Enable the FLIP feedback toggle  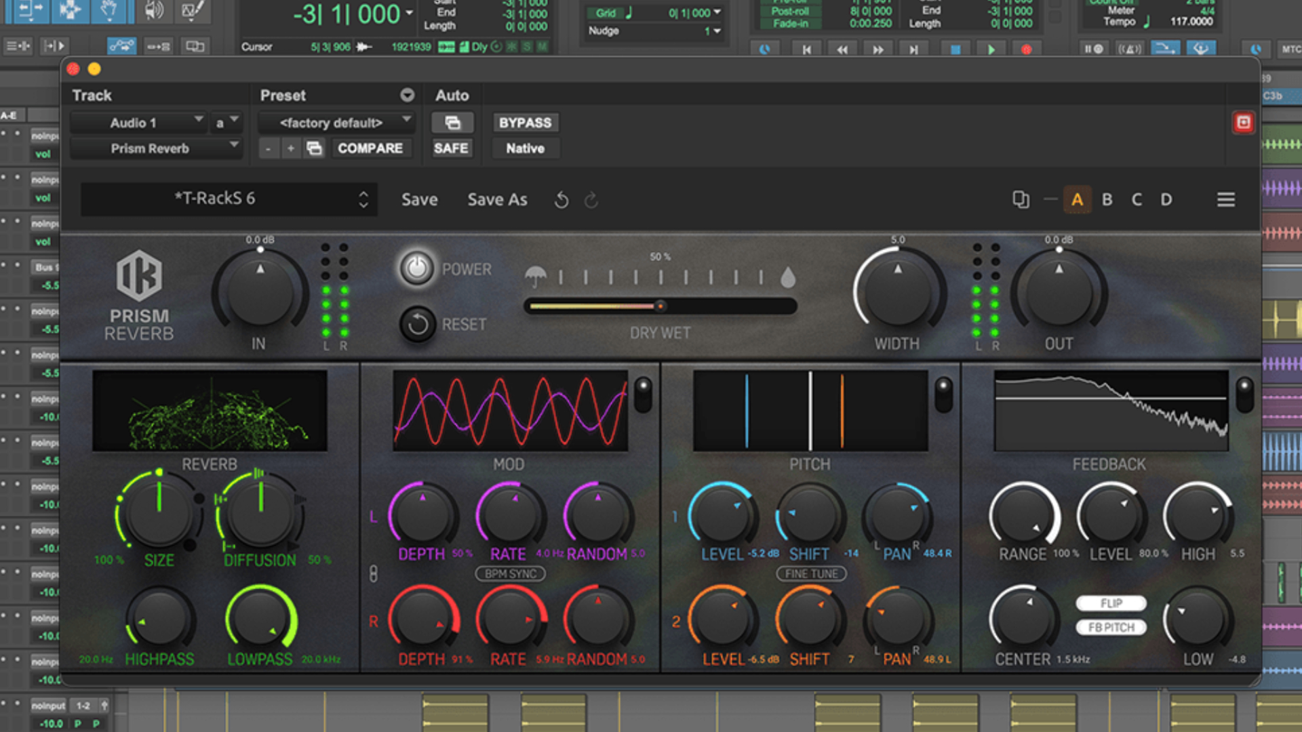[1111, 603]
